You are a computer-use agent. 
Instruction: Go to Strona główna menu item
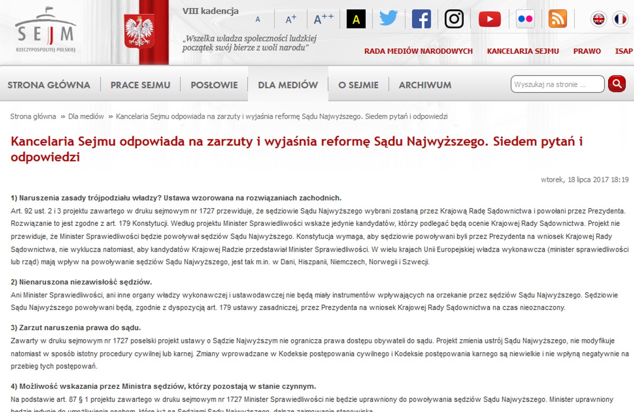(x=49, y=84)
